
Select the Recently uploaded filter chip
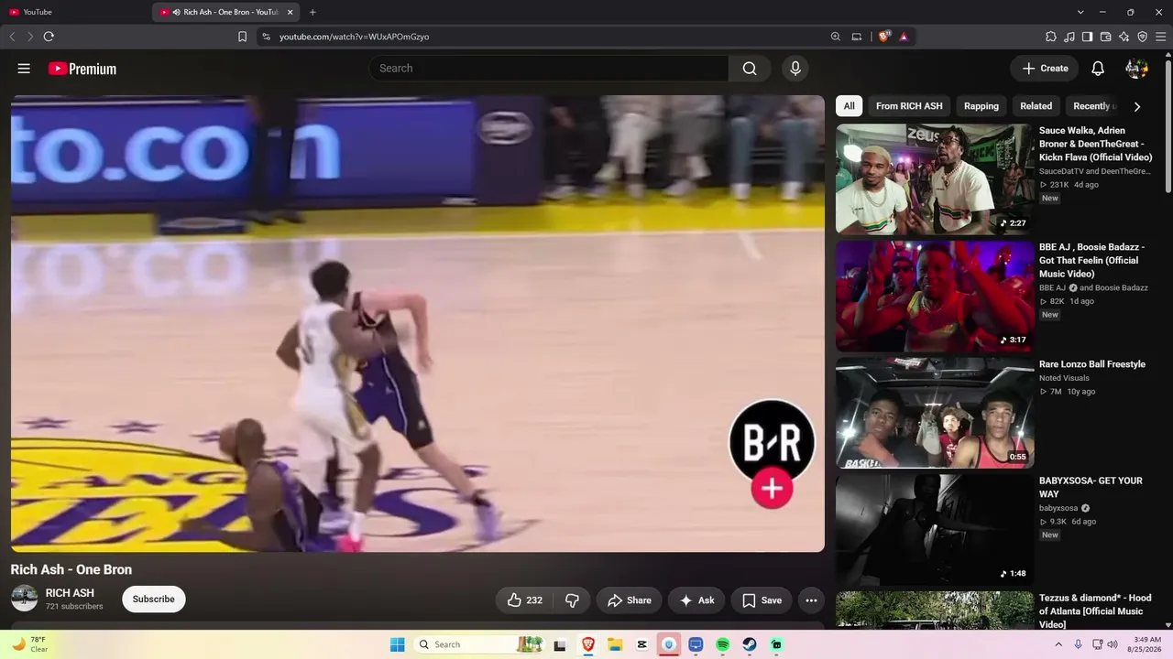click(x=1091, y=106)
